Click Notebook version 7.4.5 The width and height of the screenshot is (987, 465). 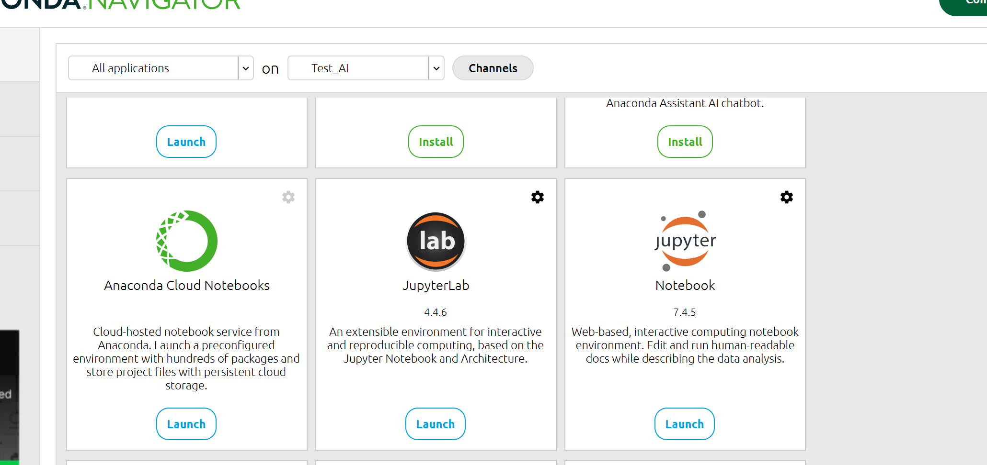[x=685, y=312]
